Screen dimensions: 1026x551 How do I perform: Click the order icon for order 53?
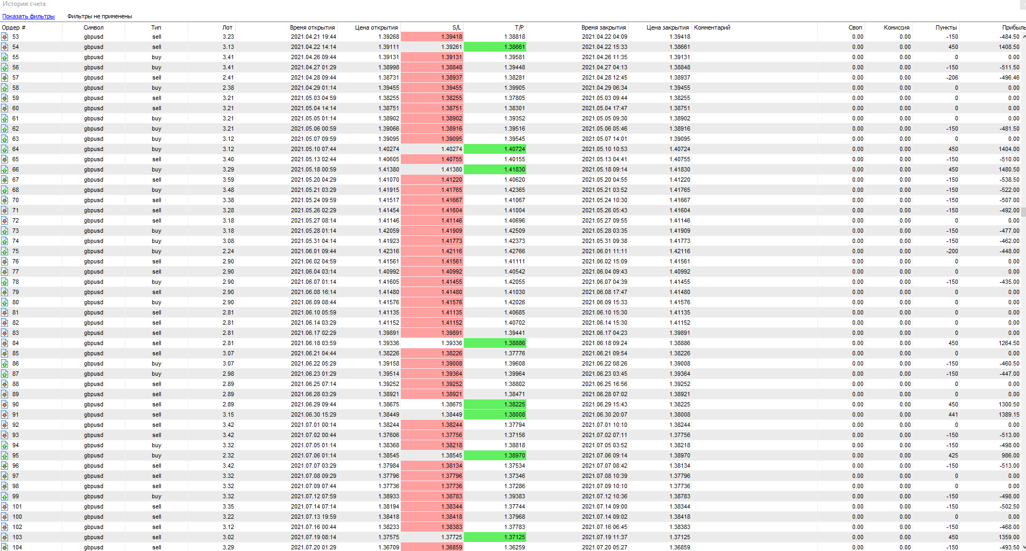(x=4, y=37)
